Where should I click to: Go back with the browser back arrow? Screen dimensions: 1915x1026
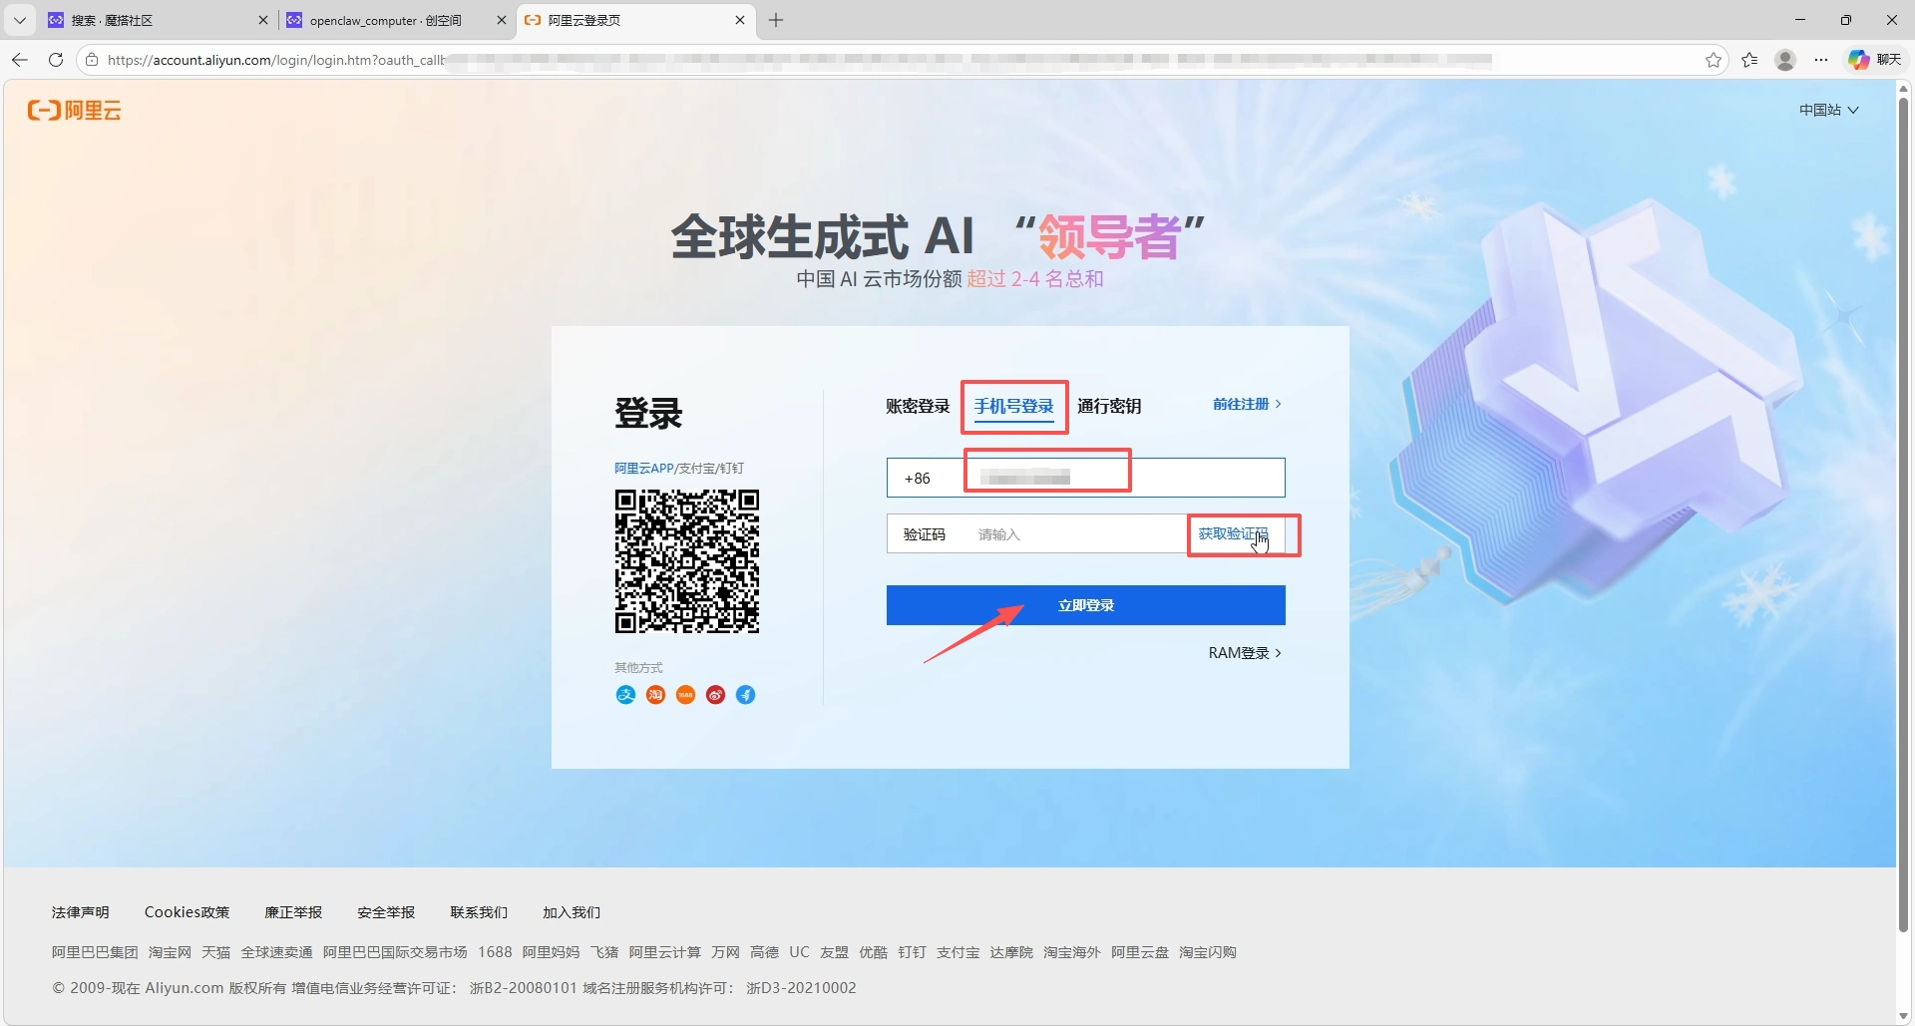click(x=20, y=60)
